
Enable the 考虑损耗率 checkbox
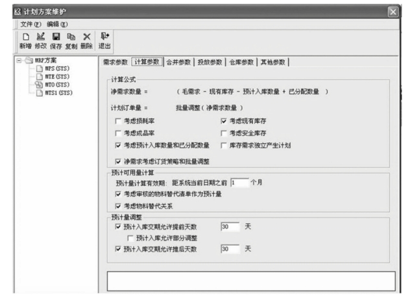pos(118,121)
